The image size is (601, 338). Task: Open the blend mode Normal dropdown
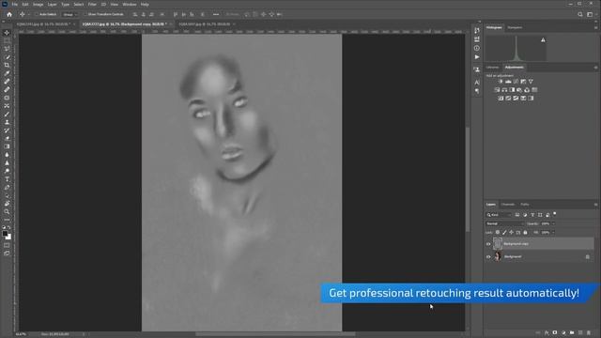click(x=504, y=223)
